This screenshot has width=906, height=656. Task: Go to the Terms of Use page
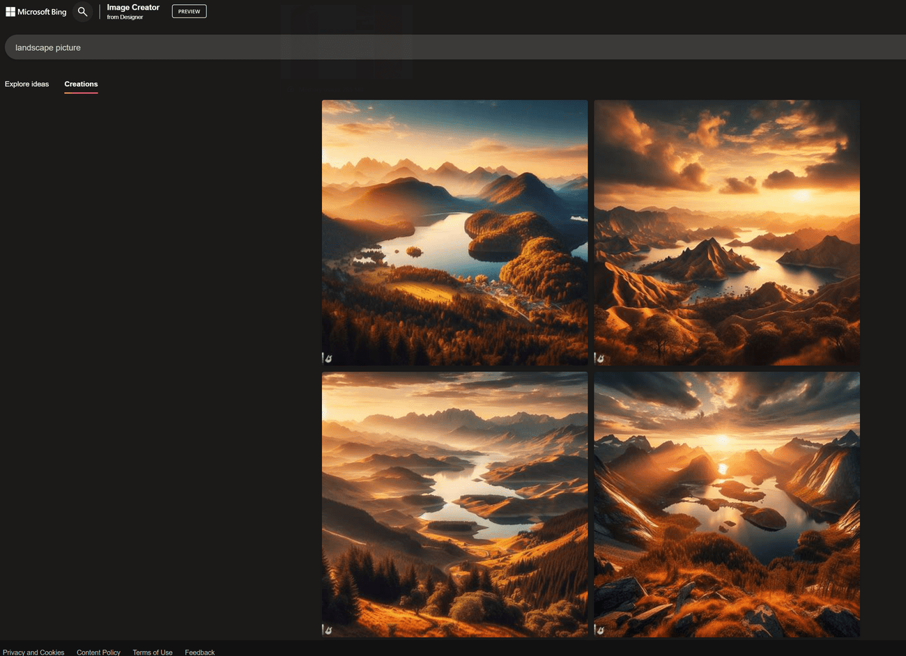tap(152, 652)
